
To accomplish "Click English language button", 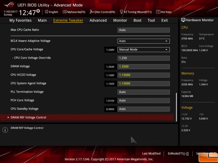I will click(x=51, y=12).
